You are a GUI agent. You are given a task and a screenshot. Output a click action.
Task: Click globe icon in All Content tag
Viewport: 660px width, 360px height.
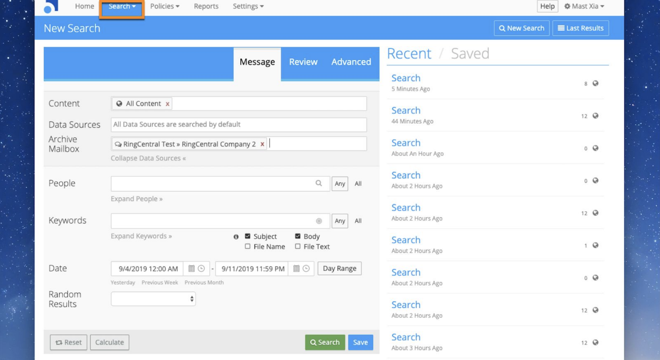[119, 103]
